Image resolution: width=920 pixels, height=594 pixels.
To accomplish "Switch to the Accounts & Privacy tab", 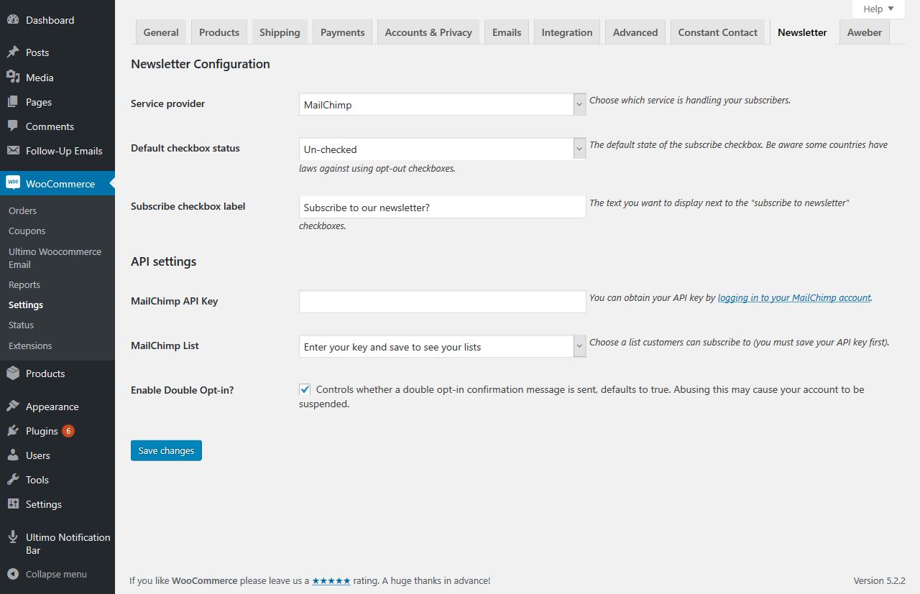I will tap(428, 32).
